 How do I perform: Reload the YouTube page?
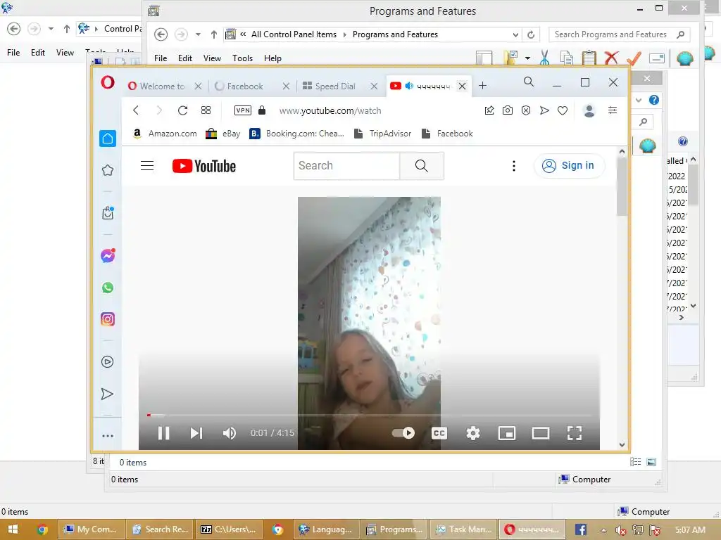pos(182,110)
